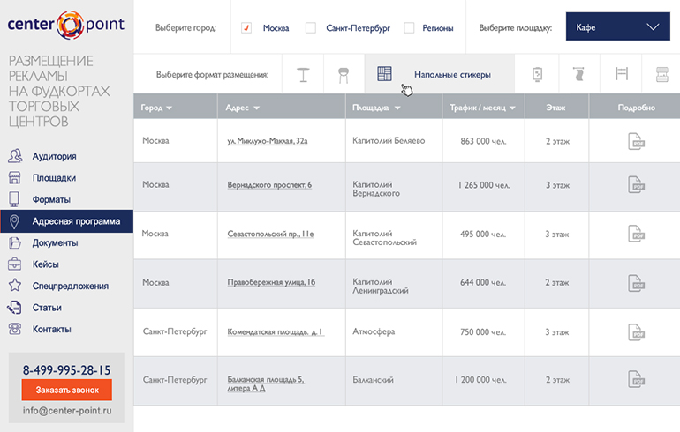
Task: Open the Площадки menu section
Action: 54,178
